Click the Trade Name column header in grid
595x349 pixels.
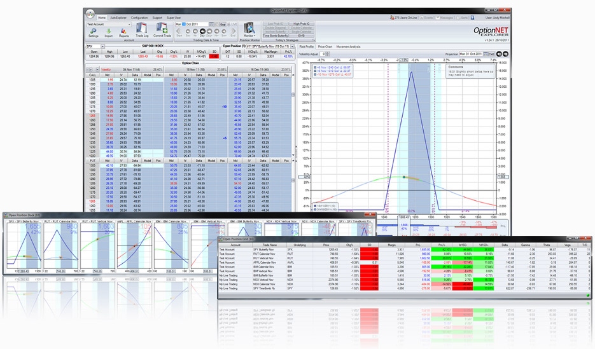click(269, 245)
